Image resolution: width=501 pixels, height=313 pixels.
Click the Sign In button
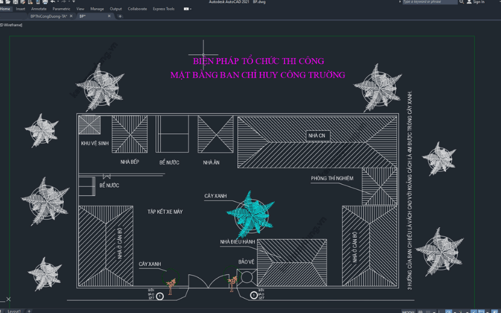click(476, 2)
